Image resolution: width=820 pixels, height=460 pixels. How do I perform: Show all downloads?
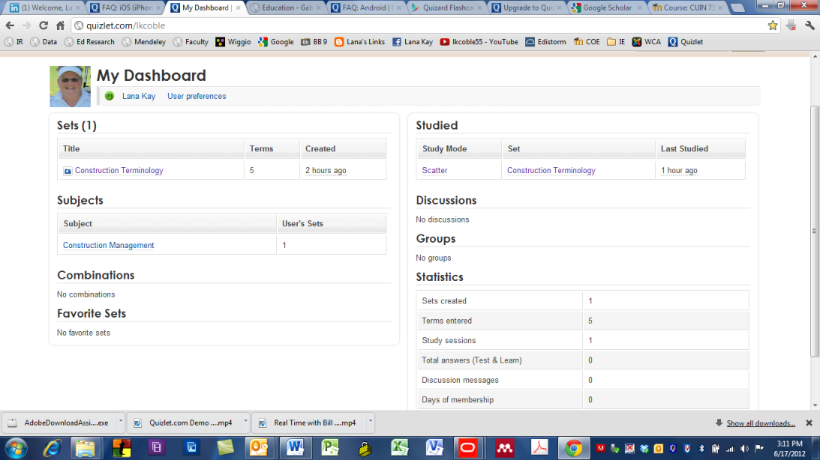click(x=761, y=423)
